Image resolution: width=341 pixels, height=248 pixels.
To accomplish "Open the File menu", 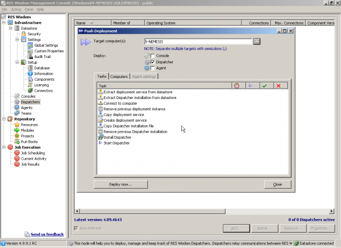I will tap(5, 9).
